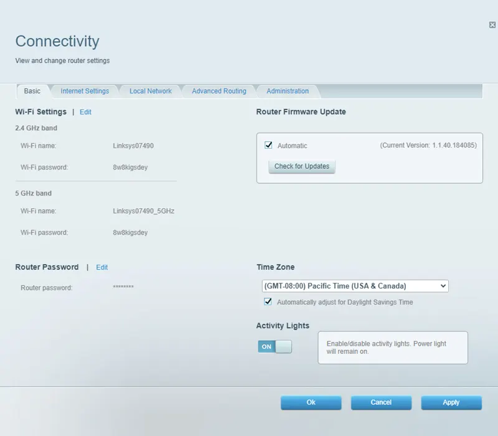Image resolution: width=498 pixels, height=436 pixels.
Task: Turn off the Activity Lights
Action: (274, 346)
